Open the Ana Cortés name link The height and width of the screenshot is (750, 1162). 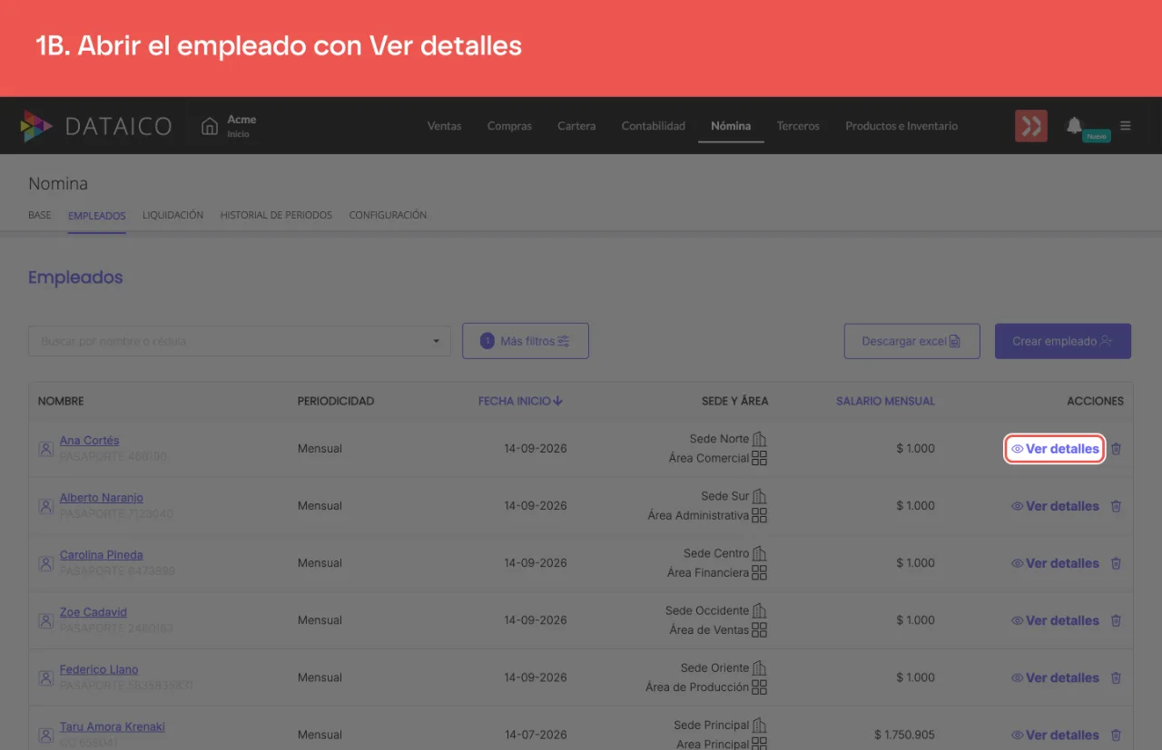click(x=90, y=441)
